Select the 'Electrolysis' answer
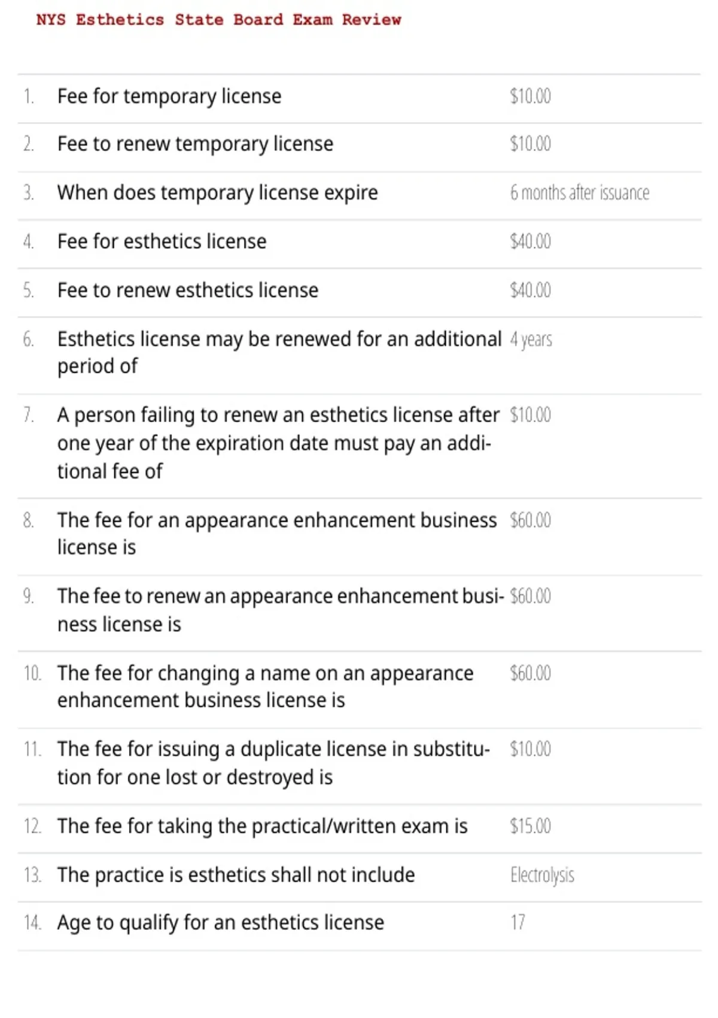 (542, 875)
